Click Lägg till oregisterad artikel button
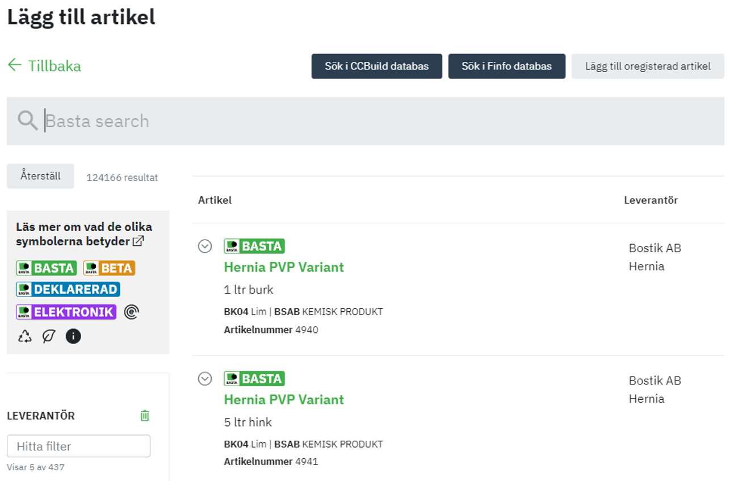Viewport: 738px width, 481px height. pyautogui.click(x=648, y=66)
